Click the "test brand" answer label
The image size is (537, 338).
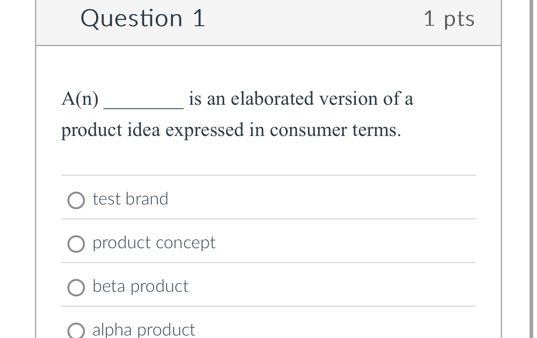(130, 199)
